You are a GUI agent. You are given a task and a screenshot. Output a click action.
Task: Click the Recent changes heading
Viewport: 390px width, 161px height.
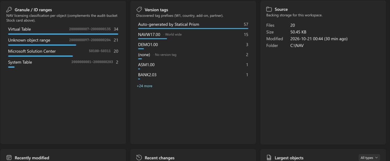pos(159,158)
